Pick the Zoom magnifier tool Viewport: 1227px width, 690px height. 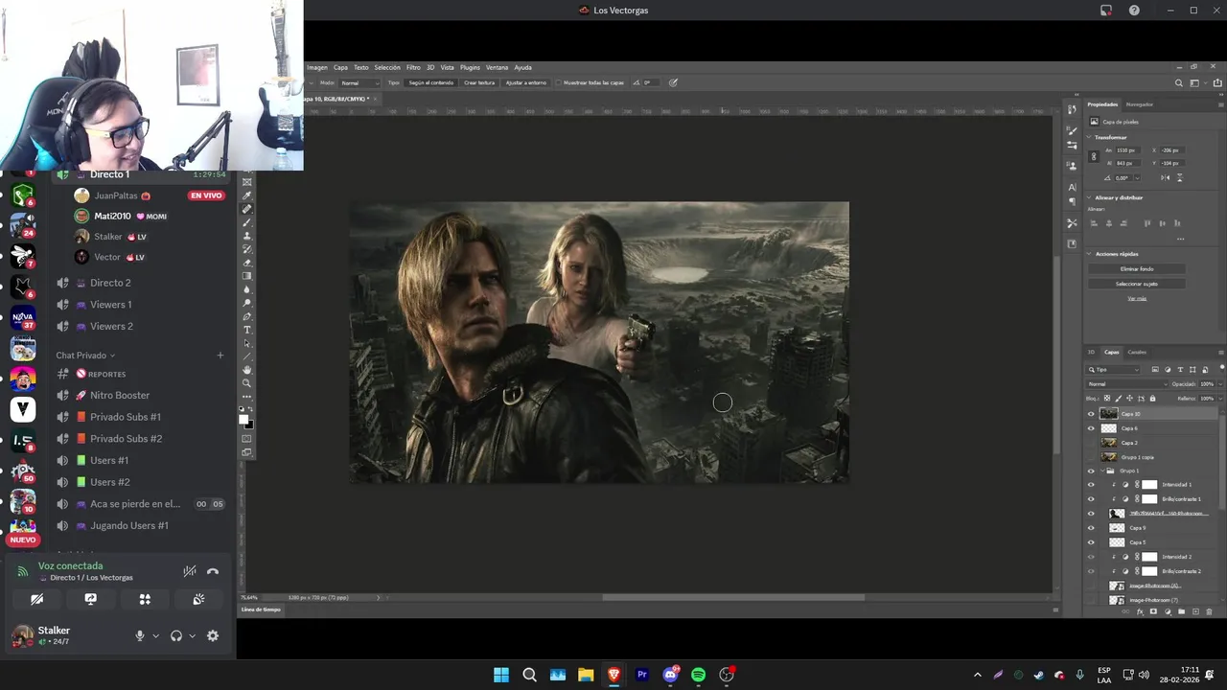[247, 383]
